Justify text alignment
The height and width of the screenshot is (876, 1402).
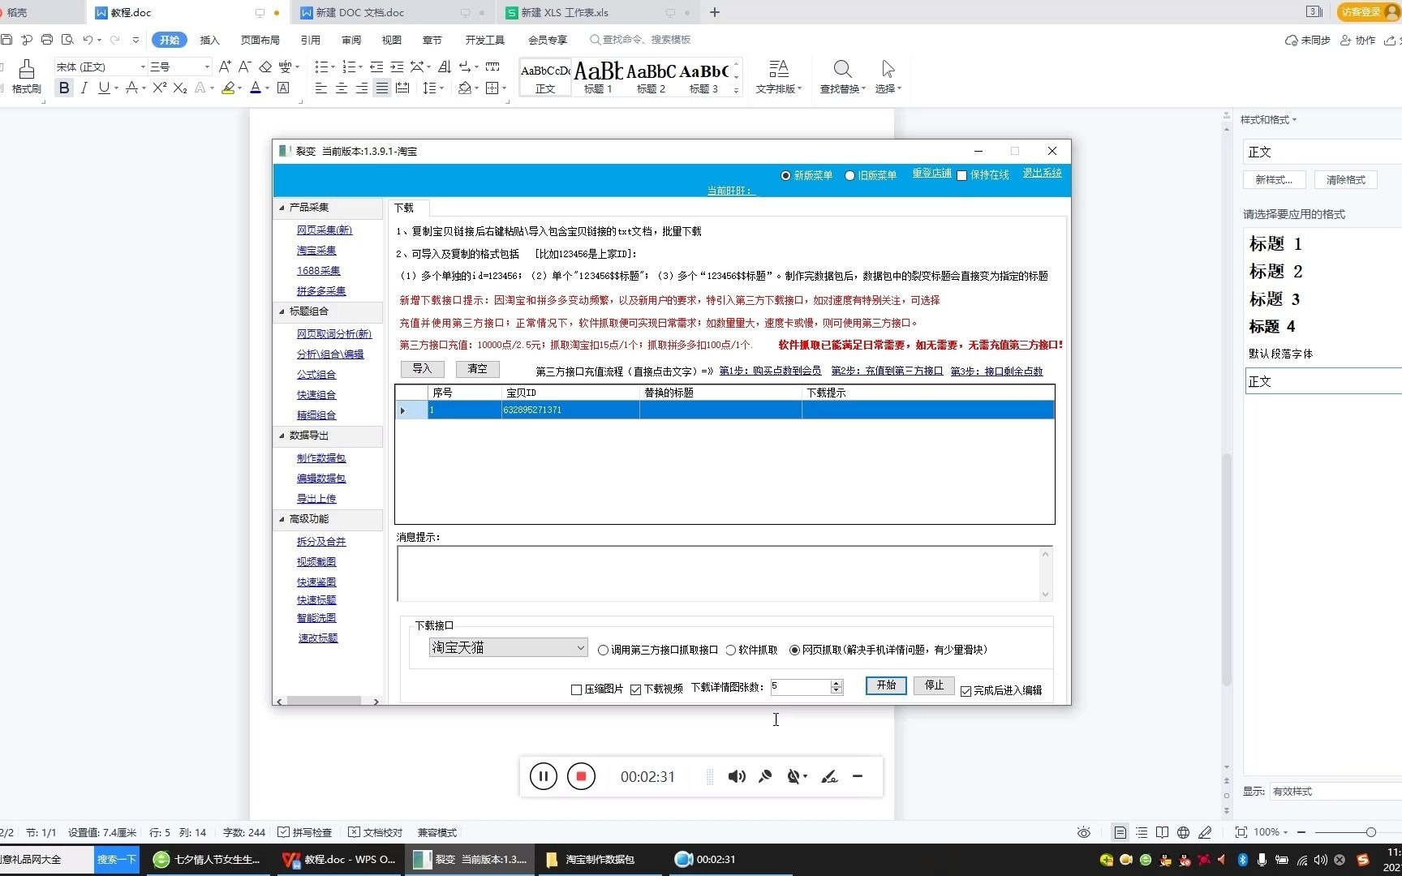coord(381,88)
